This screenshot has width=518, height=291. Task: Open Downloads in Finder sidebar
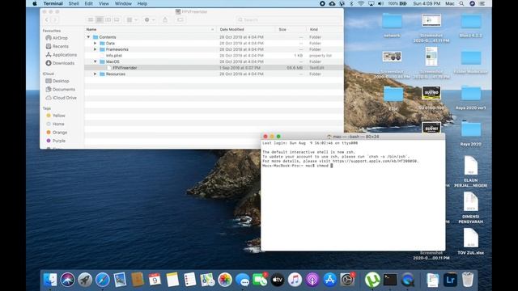[60, 63]
